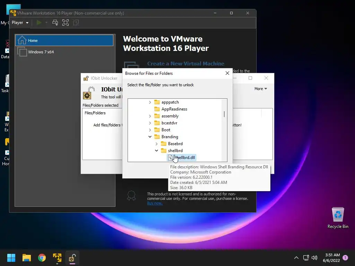
Task: Click Send Ctrl+Alt+Del toolbar icon
Action: (55, 23)
